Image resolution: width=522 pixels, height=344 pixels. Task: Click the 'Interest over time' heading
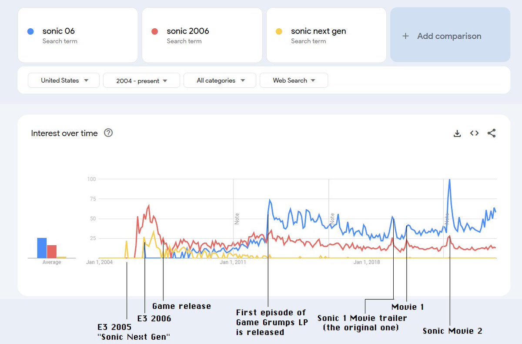(x=64, y=133)
